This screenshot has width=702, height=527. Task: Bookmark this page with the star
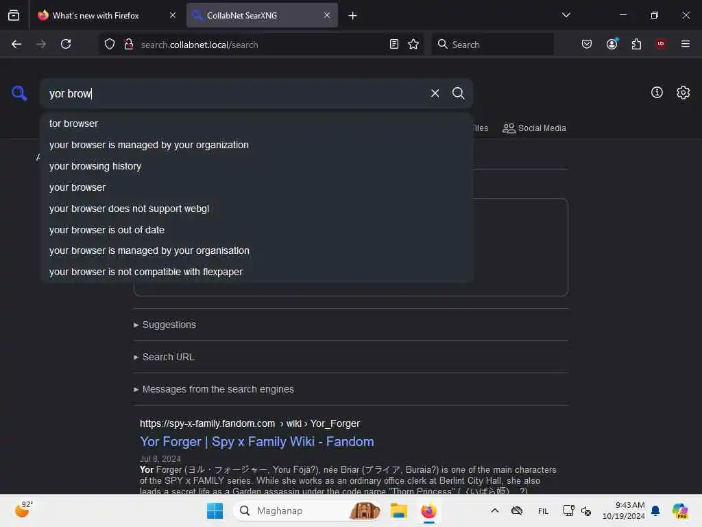[413, 44]
